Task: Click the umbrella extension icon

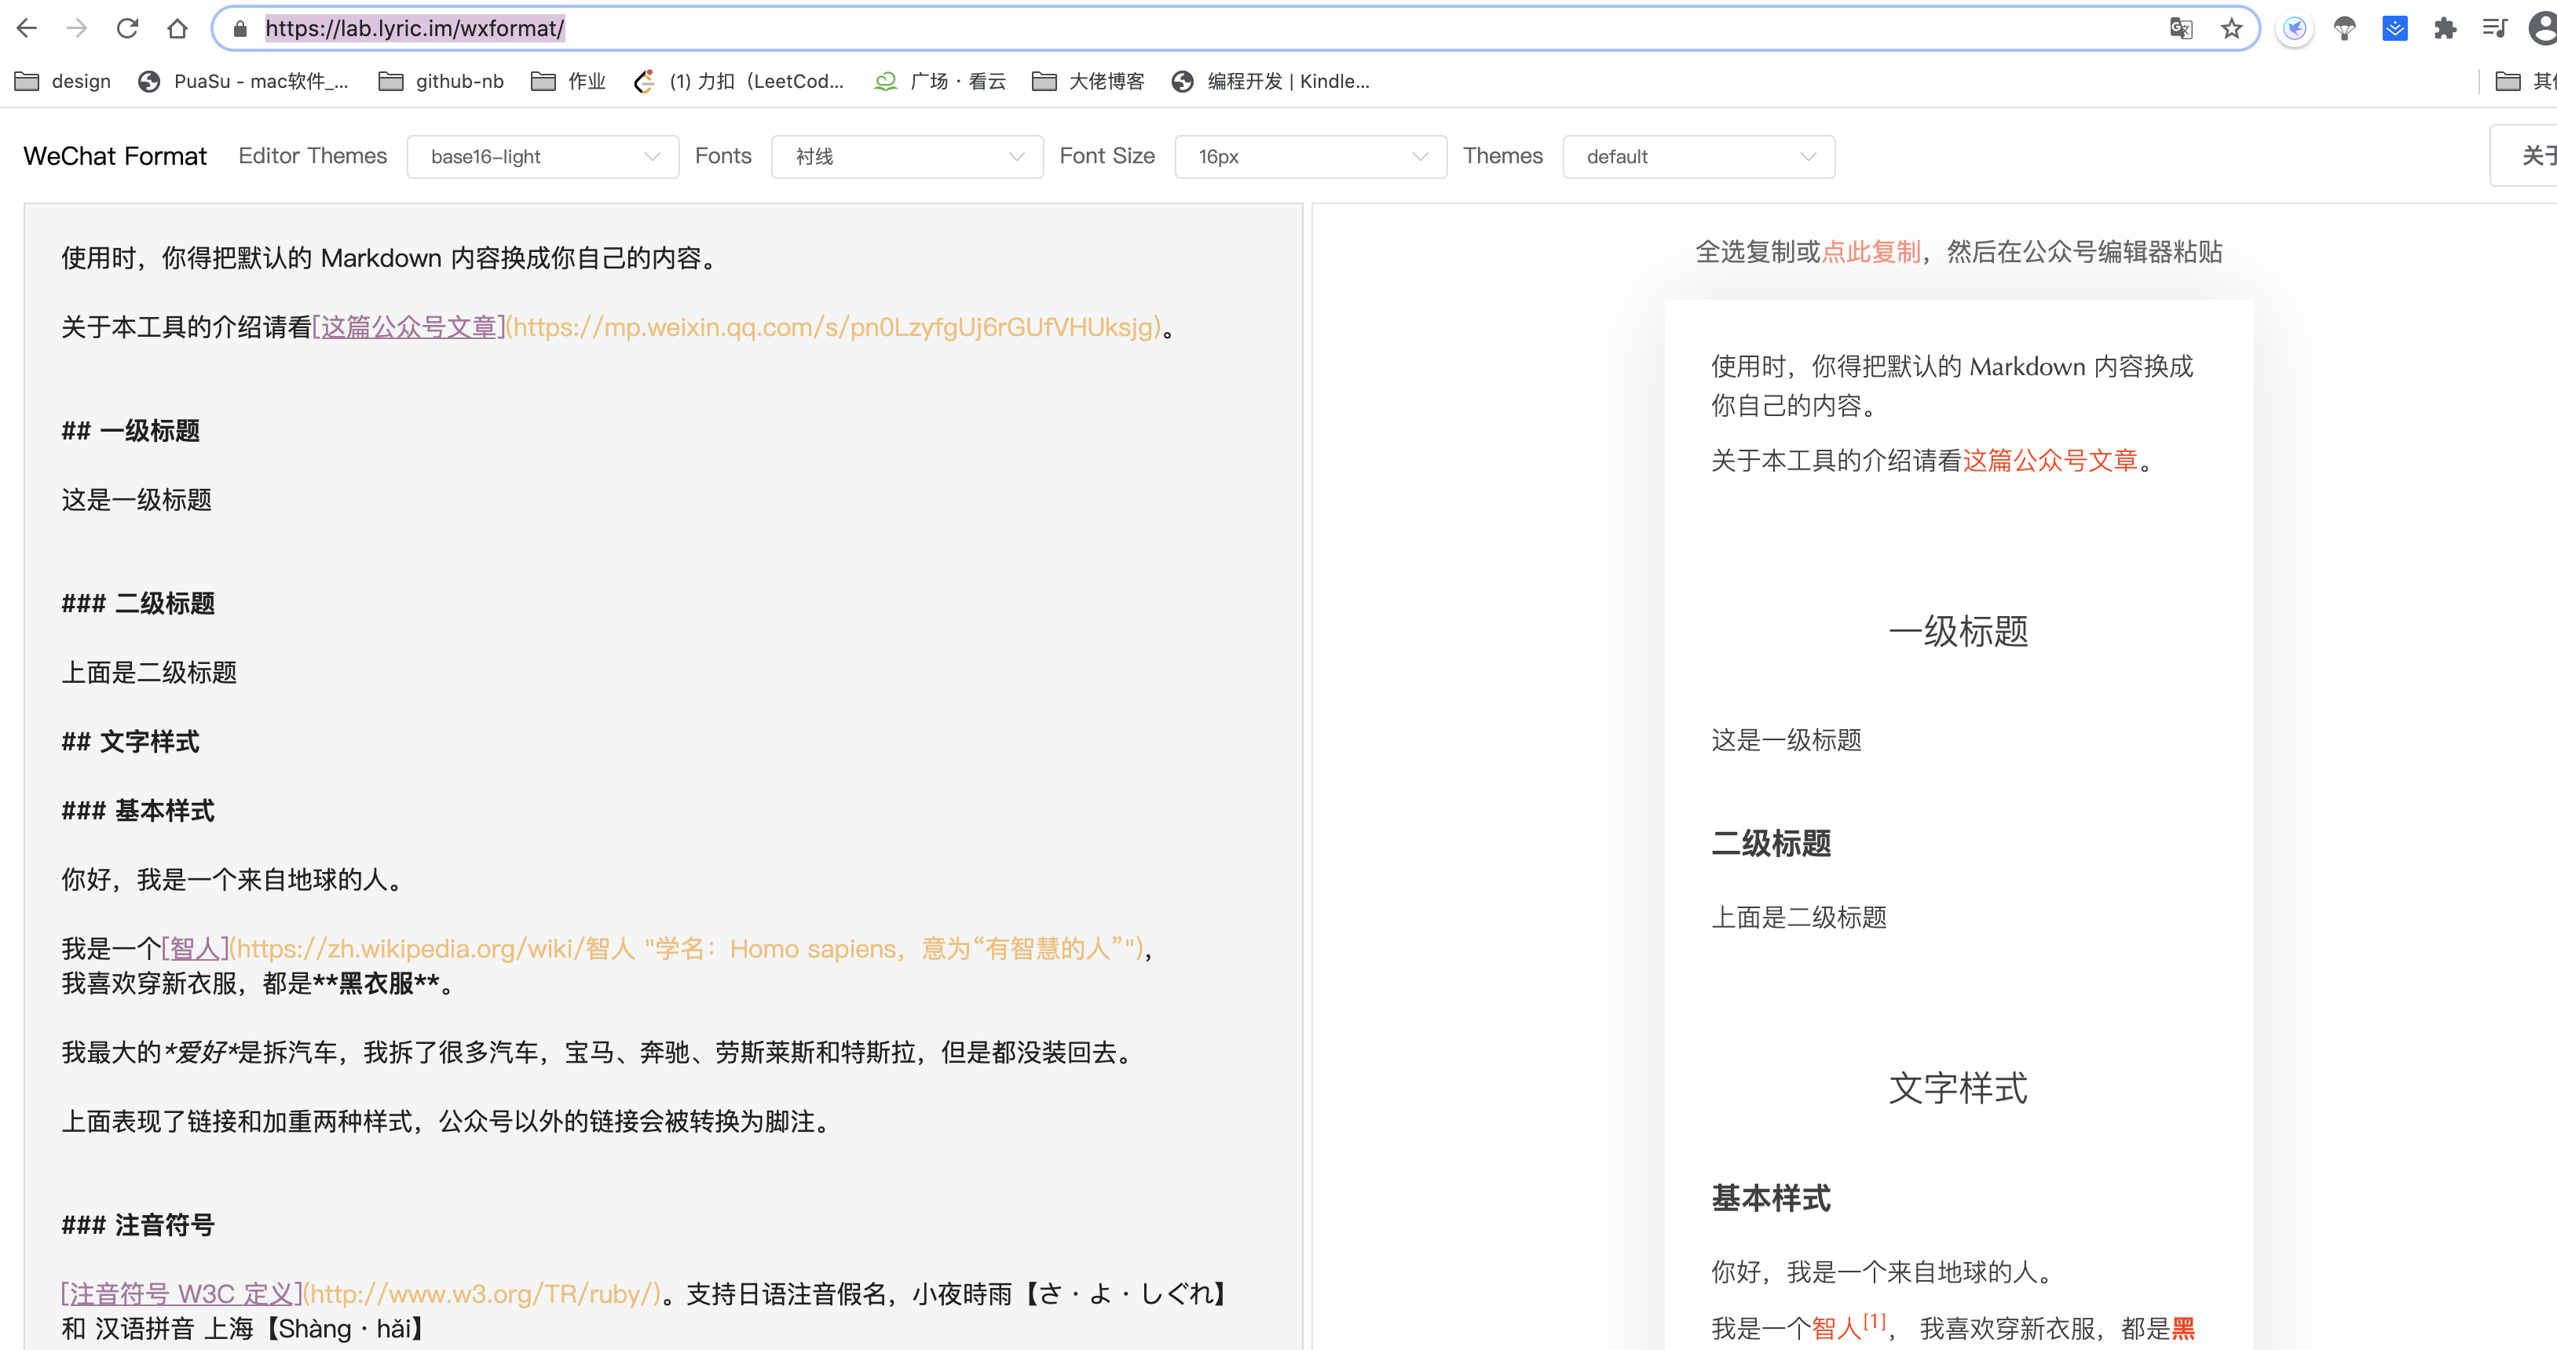Action: click(x=2345, y=27)
